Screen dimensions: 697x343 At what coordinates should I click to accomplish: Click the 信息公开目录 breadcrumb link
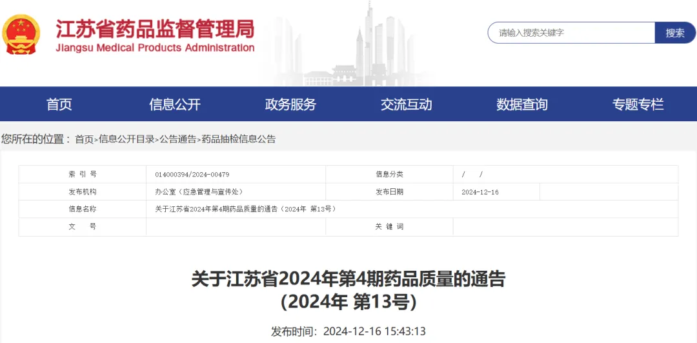pyautogui.click(x=126, y=139)
